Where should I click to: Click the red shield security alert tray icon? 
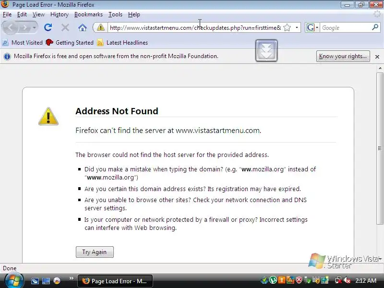tap(299, 280)
